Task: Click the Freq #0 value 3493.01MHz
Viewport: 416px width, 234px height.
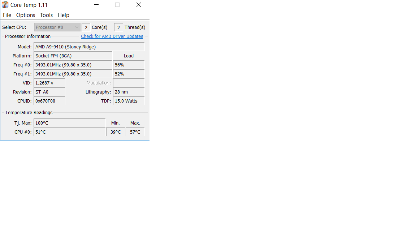Action: (73, 65)
